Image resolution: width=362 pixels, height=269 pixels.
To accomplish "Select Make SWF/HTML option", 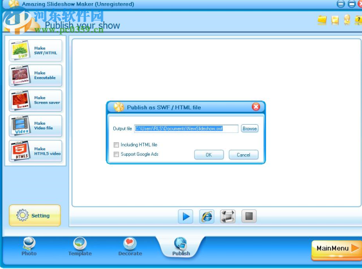I will tap(35, 50).
